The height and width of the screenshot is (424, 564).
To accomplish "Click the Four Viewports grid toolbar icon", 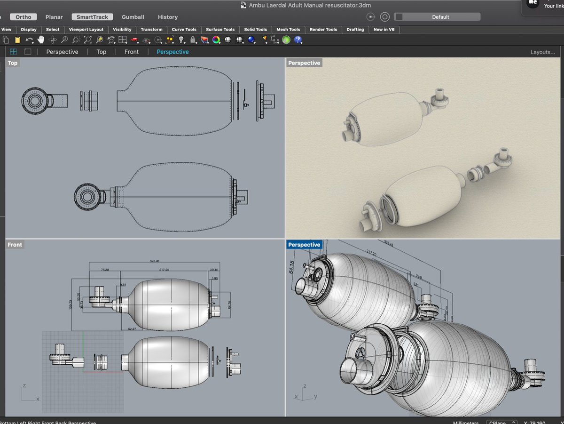I will pyautogui.click(x=123, y=40).
